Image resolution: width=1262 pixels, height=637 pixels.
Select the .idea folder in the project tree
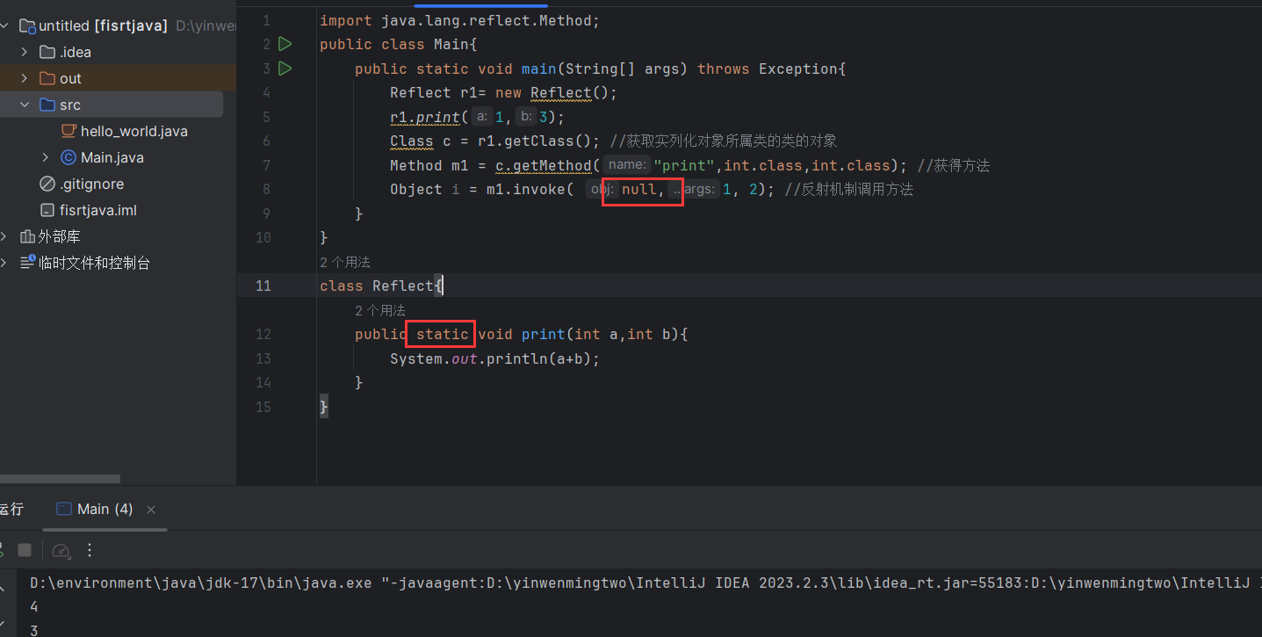76,52
